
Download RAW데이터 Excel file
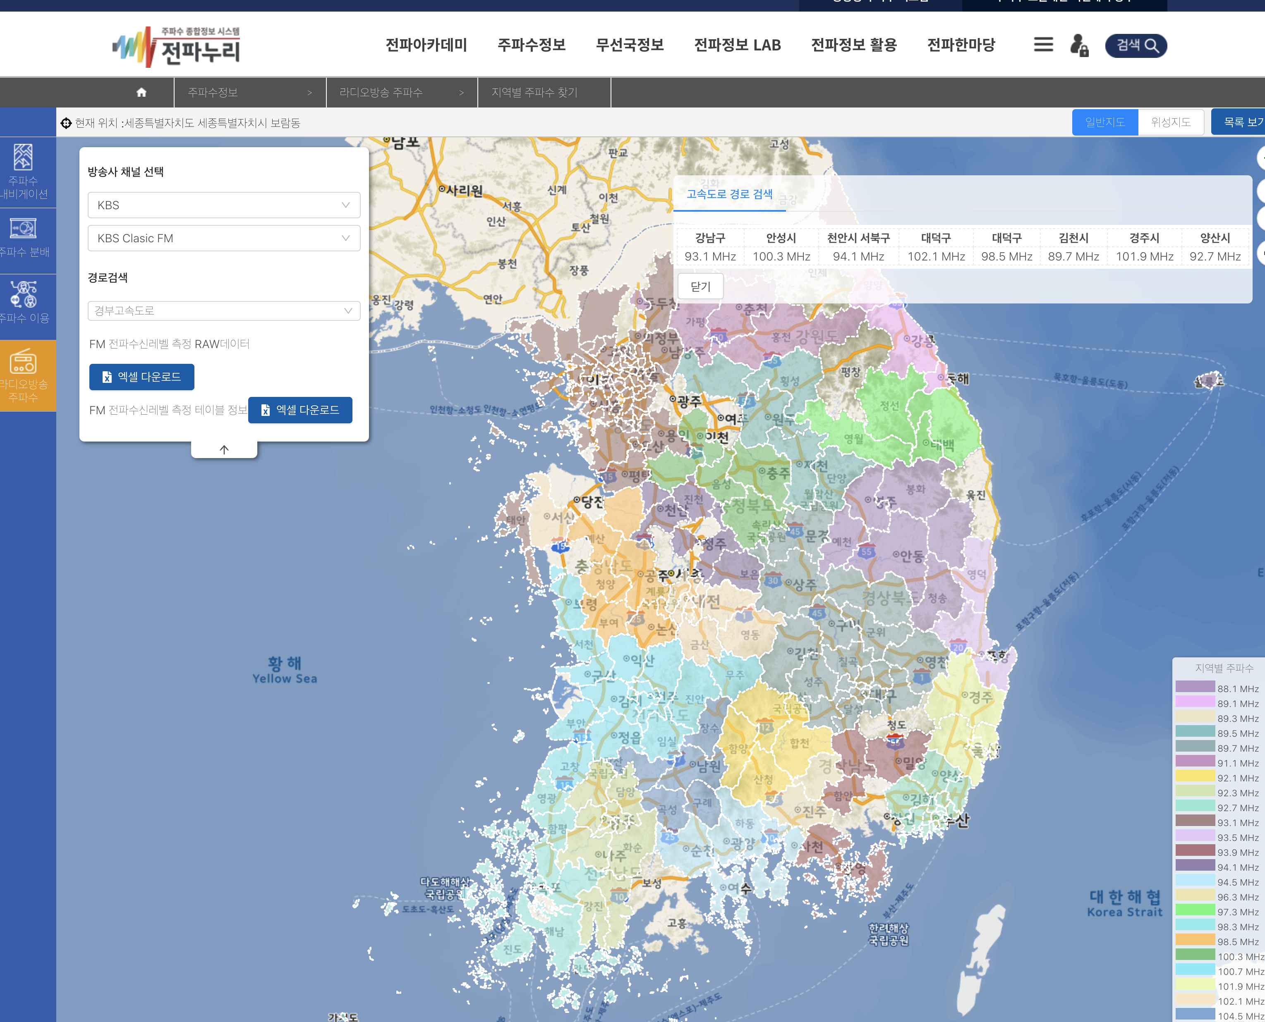(x=141, y=377)
